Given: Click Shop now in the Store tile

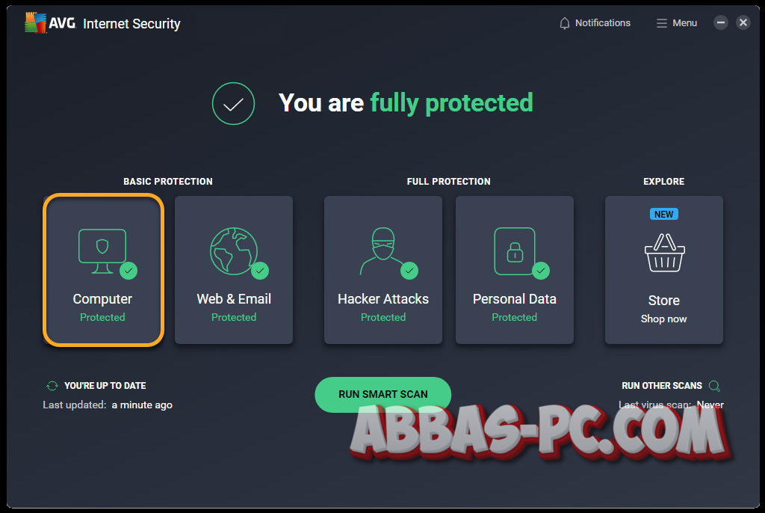Looking at the screenshot, I should coord(663,319).
